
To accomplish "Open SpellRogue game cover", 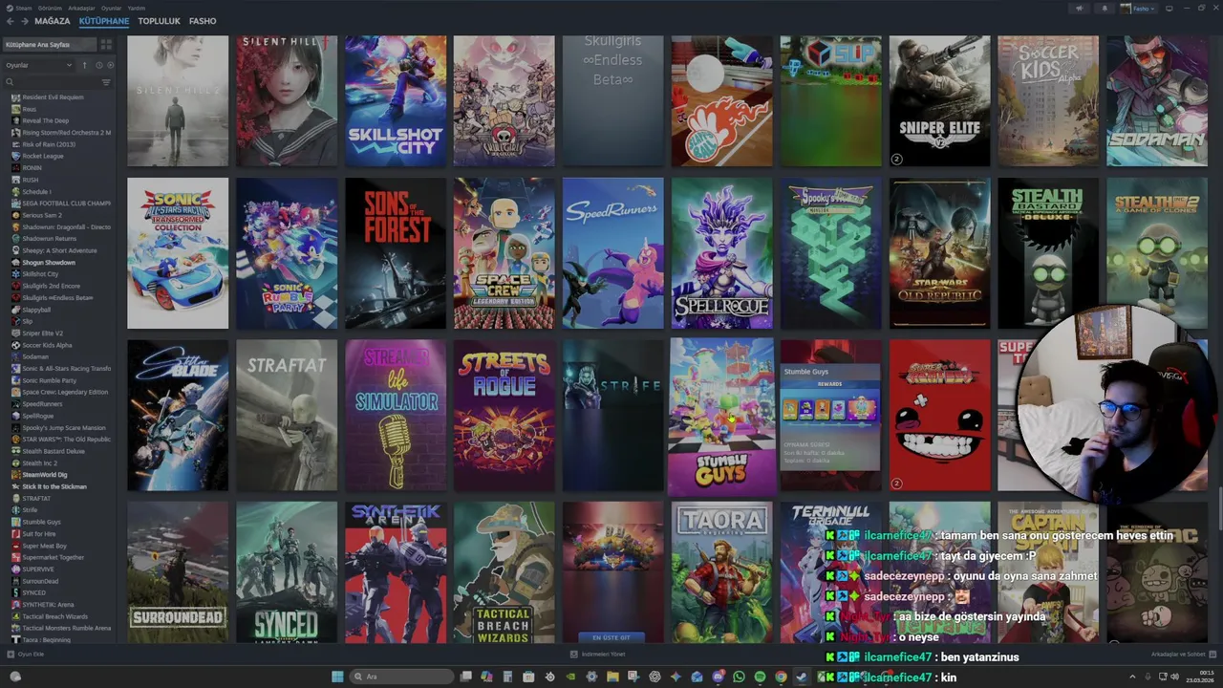I will point(721,253).
